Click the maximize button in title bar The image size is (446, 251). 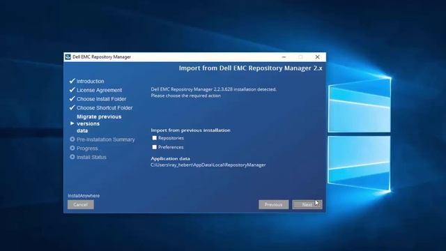click(x=300, y=57)
